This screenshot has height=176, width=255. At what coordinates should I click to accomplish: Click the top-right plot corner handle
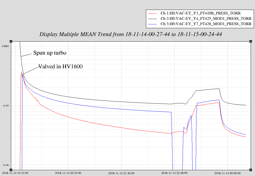(251, 41)
